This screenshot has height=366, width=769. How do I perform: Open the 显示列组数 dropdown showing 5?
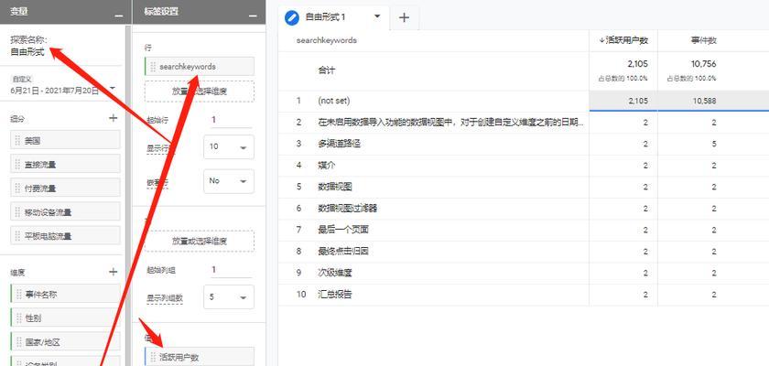click(229, 296)
